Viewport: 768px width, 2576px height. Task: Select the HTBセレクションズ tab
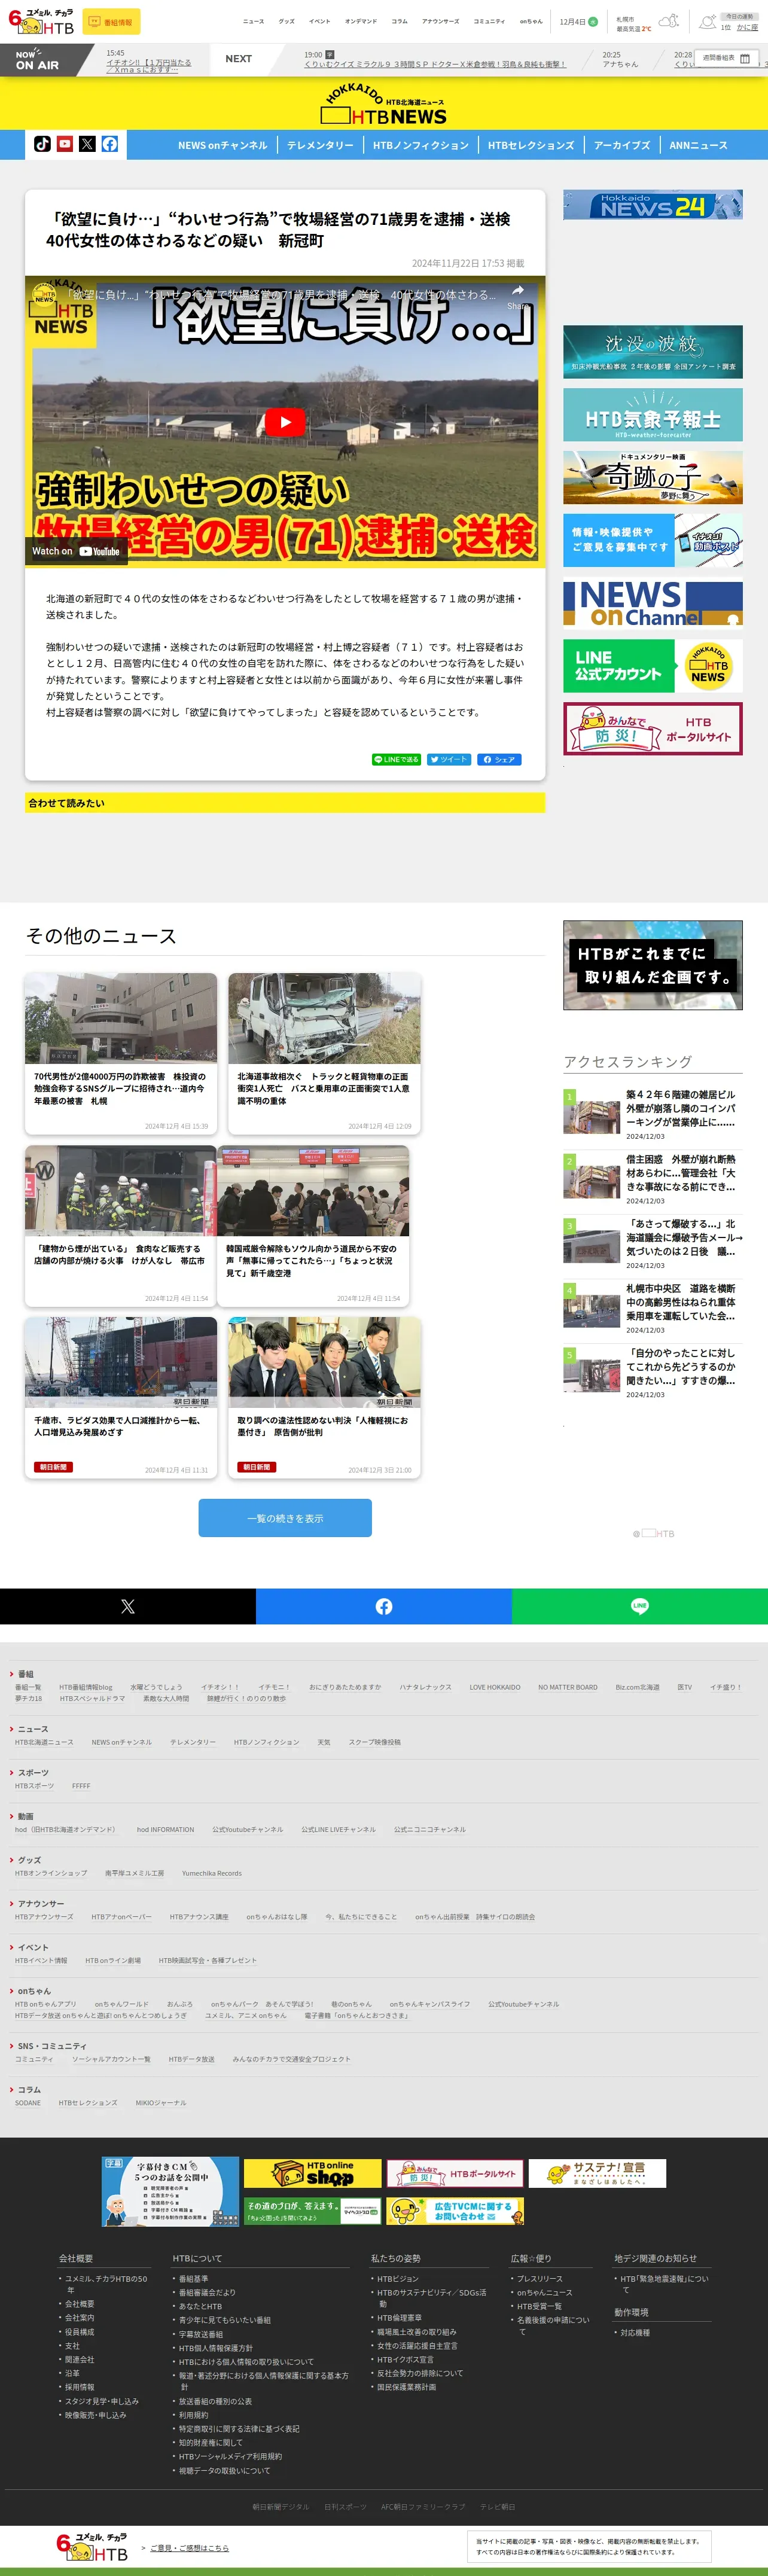click(x=531, y=145)
